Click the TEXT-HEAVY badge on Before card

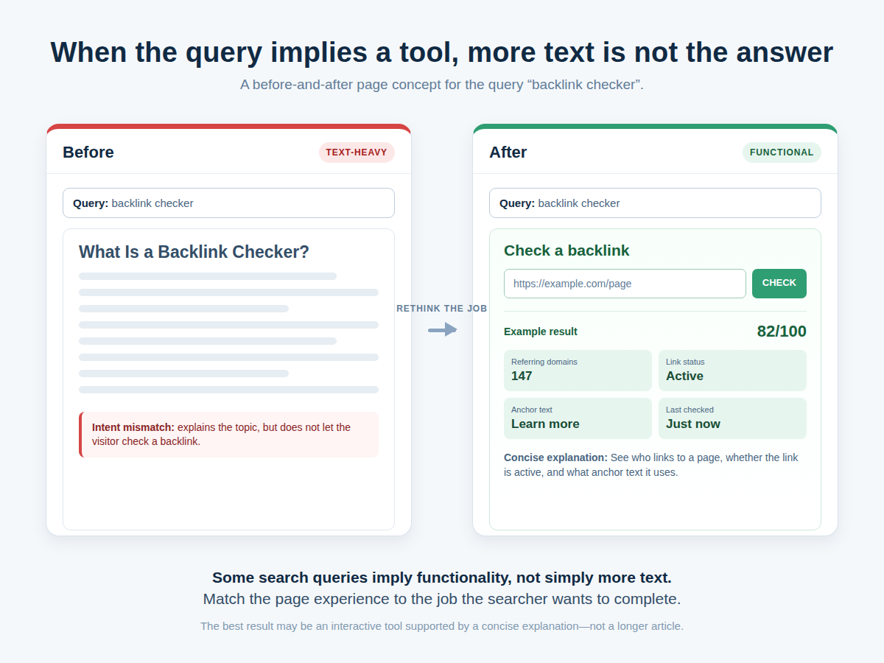coord(357,152)
